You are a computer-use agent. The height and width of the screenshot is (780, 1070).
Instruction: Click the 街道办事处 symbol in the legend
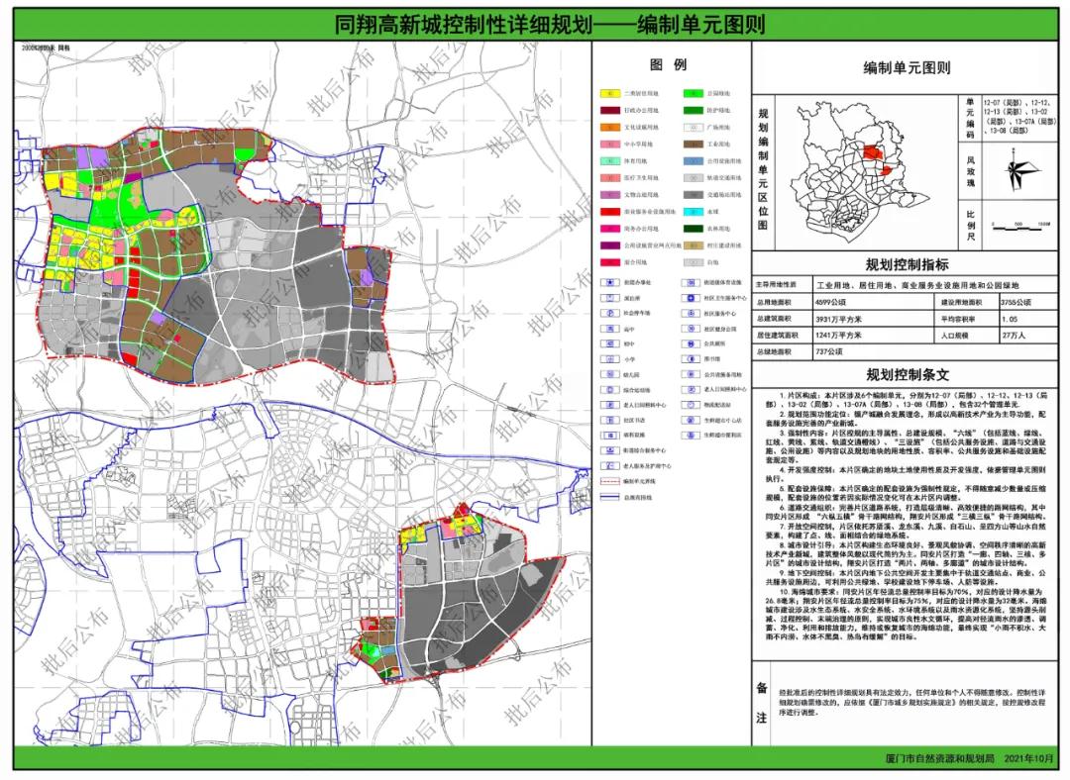click(608, 282)
